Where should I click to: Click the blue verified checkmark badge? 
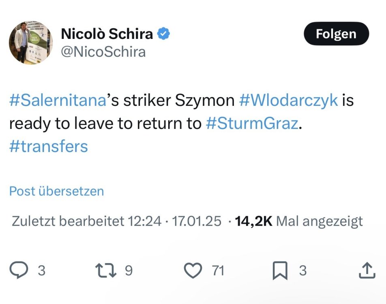pyautogui.click(x=163, y=34)
